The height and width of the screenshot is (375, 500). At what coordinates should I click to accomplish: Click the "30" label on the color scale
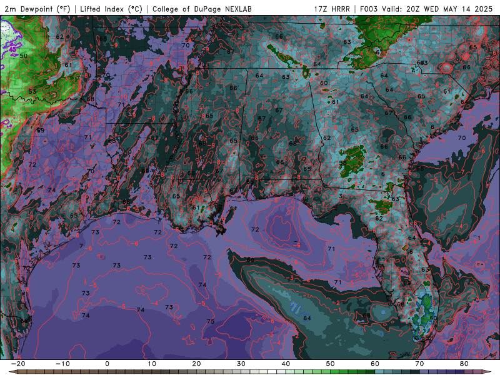241,364
